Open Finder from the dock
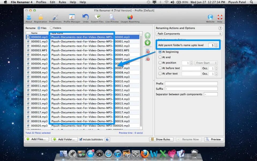Screen dimensions: 257x161 tap(63, 154)
